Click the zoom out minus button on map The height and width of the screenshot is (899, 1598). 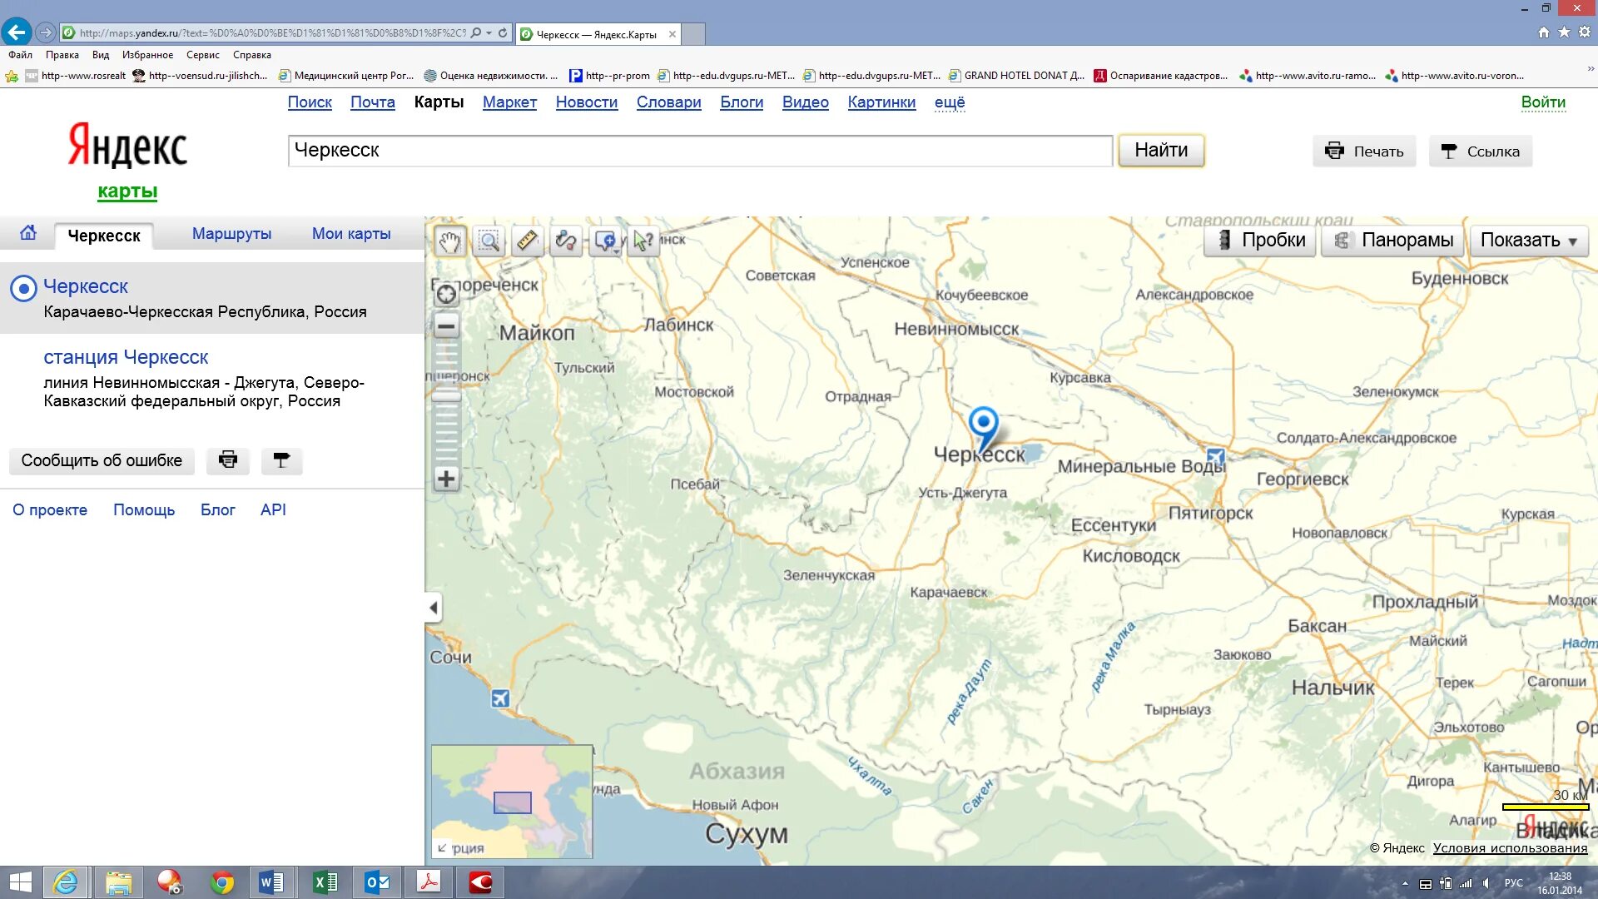(447, 325)
